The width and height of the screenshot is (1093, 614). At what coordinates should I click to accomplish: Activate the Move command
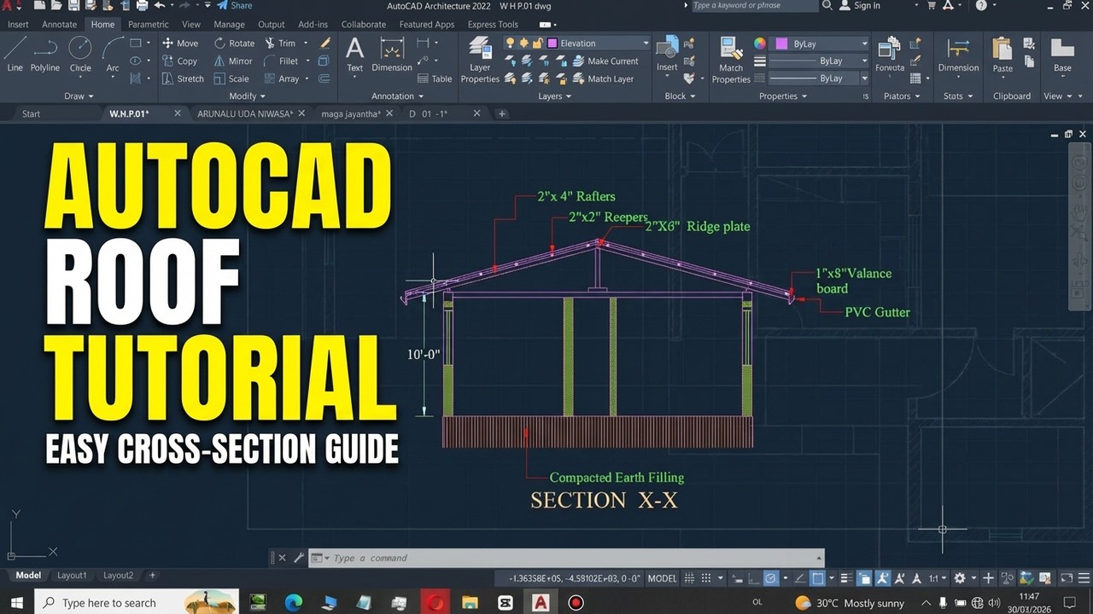tap(180, 43)
